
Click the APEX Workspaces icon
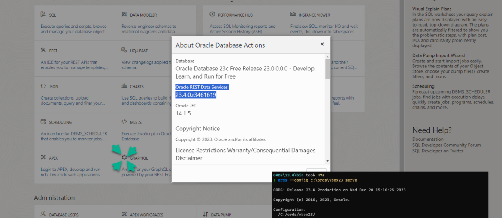(x=124, y=214)
